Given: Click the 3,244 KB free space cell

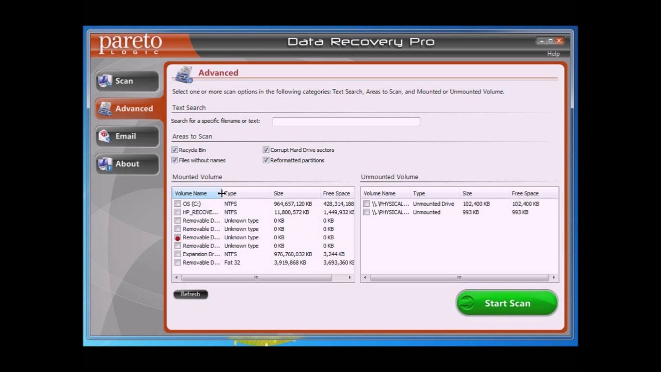Looking at the screenshot, I should [x=334, y=254].
